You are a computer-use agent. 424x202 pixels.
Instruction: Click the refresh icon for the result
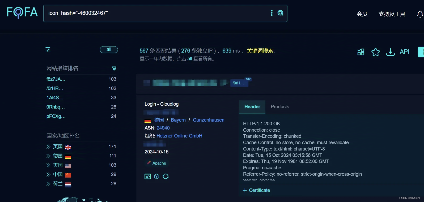[166, 176]
